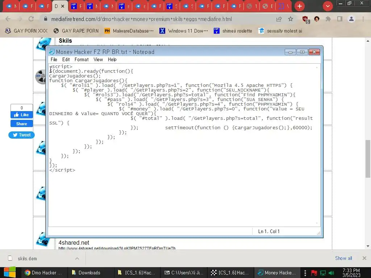Click the Tweet button
This screenshot has height=278, width=371.
(21, 135)
